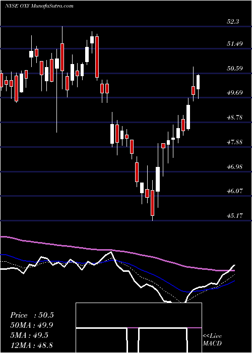Click the last white candlestick near 50.59
This screenshot has height=353, width=252.
tap(198, 82)
